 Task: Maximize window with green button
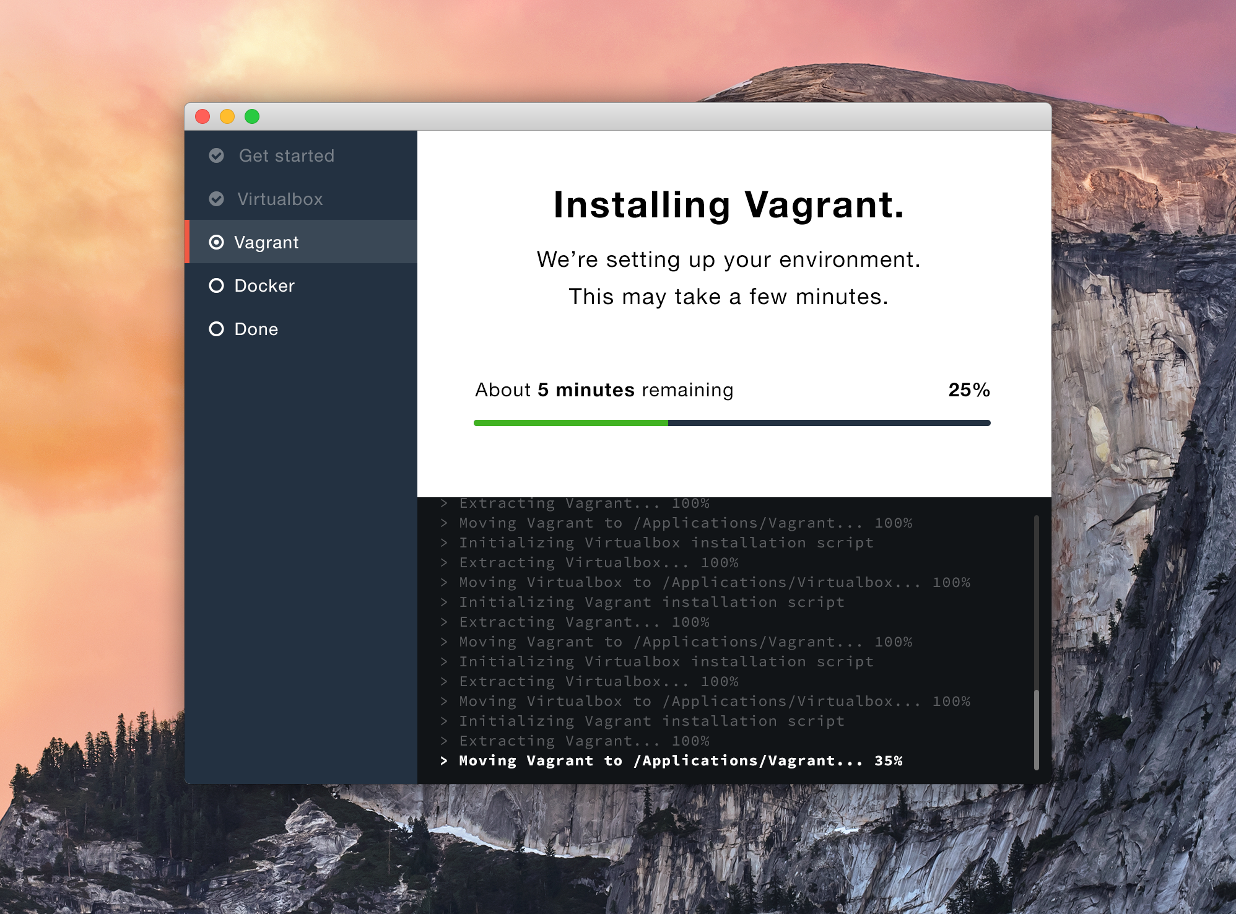[252, 116]
